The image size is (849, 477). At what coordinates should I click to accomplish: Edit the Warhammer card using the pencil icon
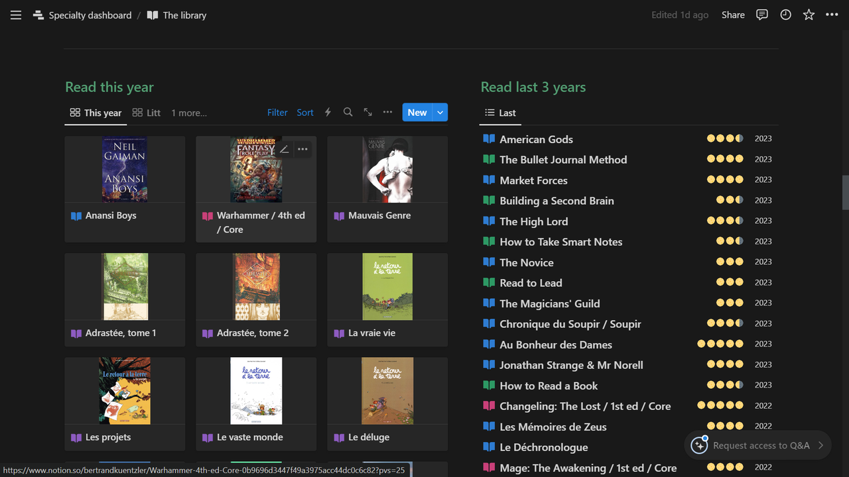pos(284,149)
